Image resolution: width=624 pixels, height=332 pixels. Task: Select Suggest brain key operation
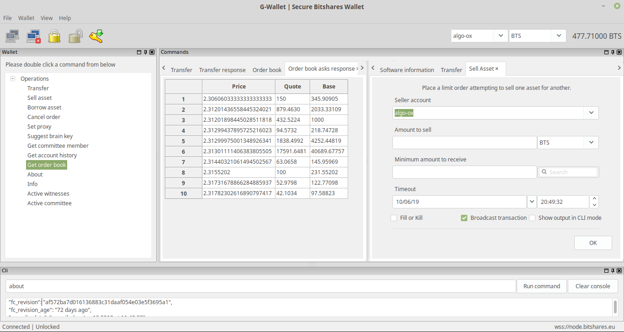coord(50,136)
